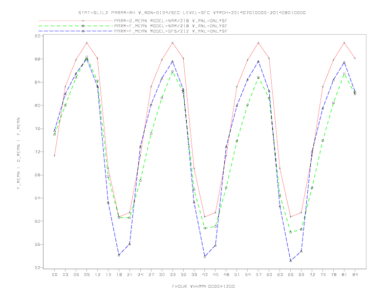Click y-axis tick label 88
Screen dimensions: 387x299
tap(37, 59)
